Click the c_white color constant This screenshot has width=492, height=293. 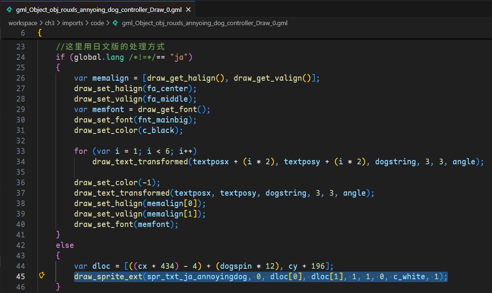click(409, 277)
